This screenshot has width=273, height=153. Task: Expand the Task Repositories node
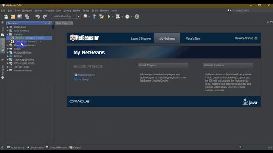(8, 59)
